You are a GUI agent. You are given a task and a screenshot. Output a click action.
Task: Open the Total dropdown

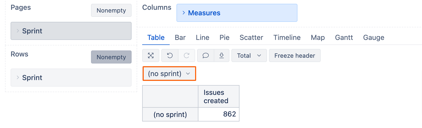249,55
